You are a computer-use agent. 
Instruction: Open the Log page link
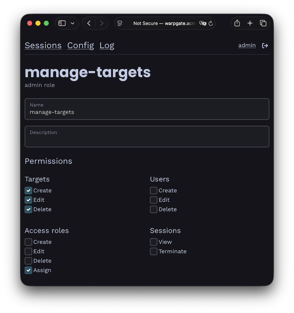pos(107,45)
